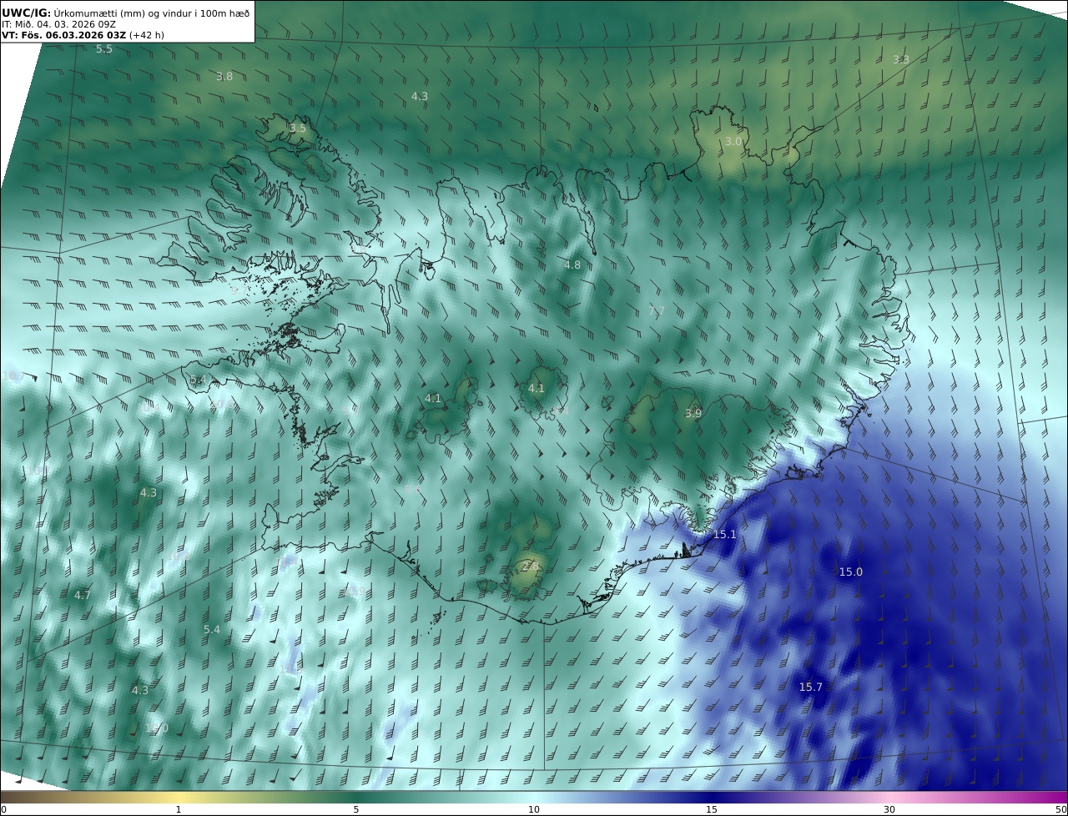Click the 'VT: Fös. 06.03.2026 03Z' valid time
Image resolution: width=1068 pixels, height=816 pixels.
tap(64, 36)
